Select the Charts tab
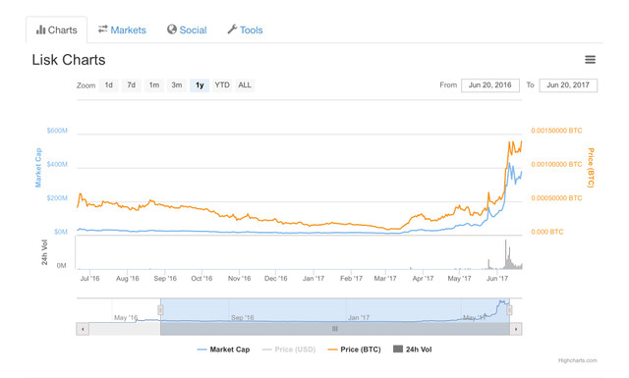The height and width of the screenshot is (378, 629). click(x=57, y=30)
